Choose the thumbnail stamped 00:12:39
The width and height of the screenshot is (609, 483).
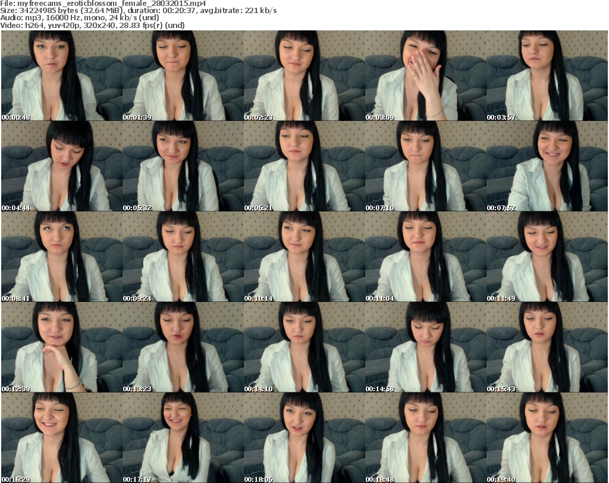62,347
